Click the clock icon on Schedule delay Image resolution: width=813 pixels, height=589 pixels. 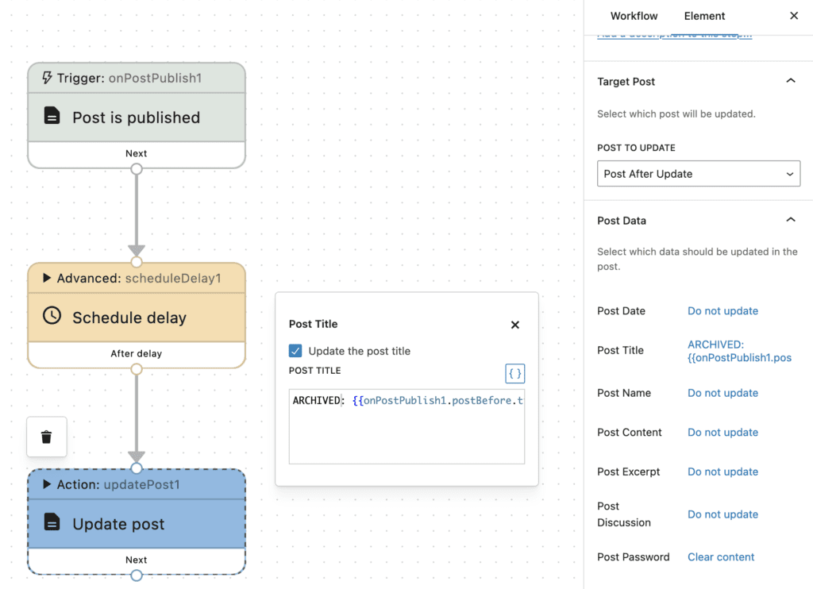52,316
